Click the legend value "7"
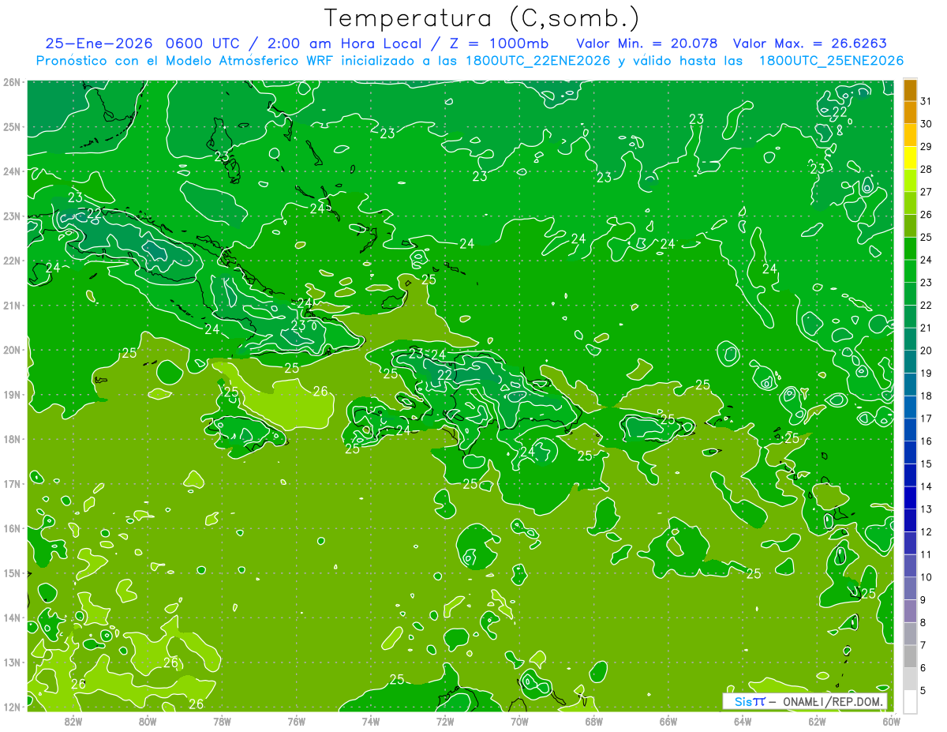The height and width of the screenshot is (732, 947). pos(923,645)
